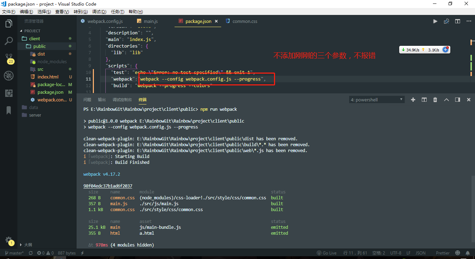The width and height of the screenshot is (475, 259).
Task: Collapse the client folder
Action: (47, 39)
